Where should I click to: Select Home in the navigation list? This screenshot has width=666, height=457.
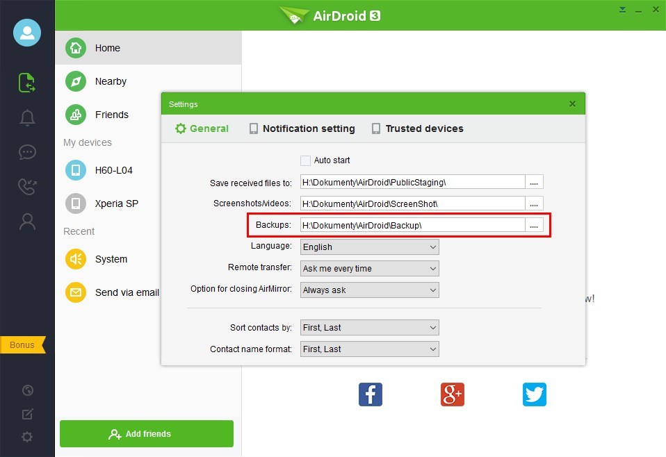[x=148, y=48]
